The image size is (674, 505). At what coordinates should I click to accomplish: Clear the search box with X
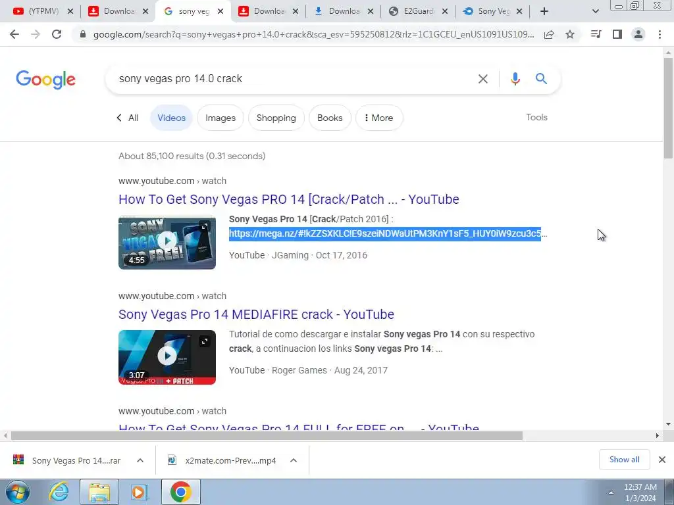(482, 79)
